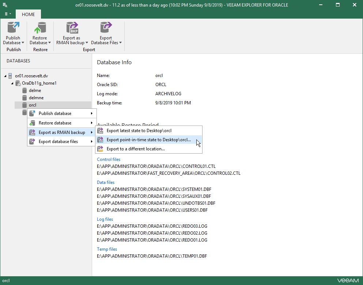Click the CONTROL02.CTL file path
The height and width of the screenshot is (285, 363).
click(x=169, y=173)
